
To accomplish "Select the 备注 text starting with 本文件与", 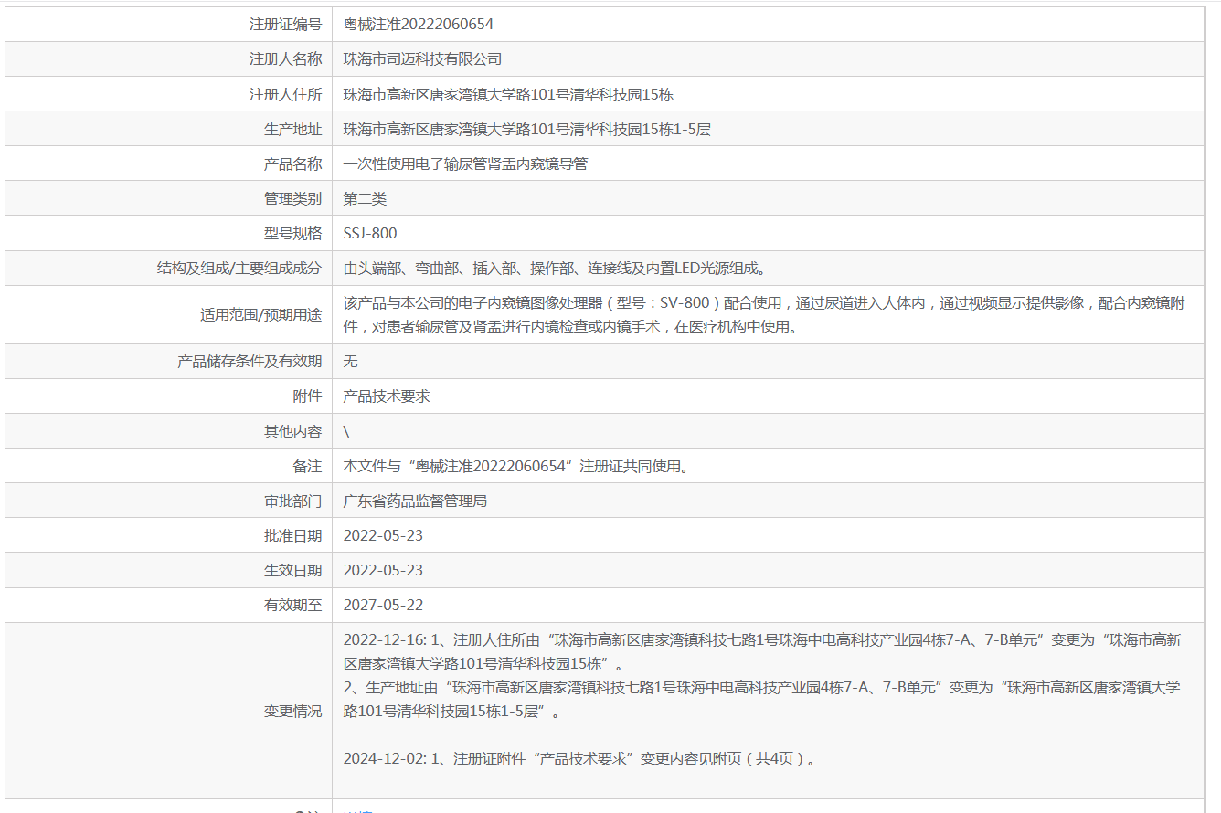I will tap(516, 466).
